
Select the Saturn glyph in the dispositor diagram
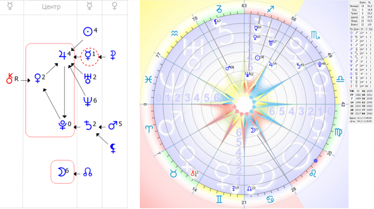[88, 125]
